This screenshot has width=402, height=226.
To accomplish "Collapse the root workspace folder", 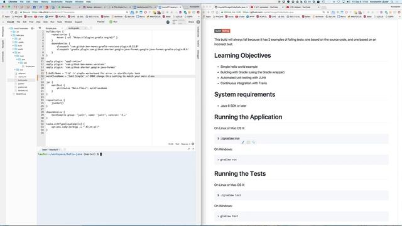I will [x=9, y=28].
